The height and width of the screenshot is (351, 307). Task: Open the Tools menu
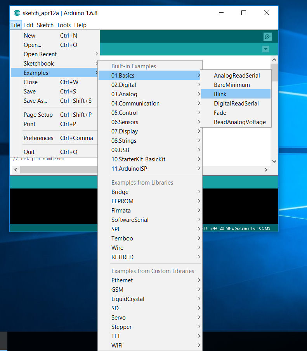click(x=64, y=25)
